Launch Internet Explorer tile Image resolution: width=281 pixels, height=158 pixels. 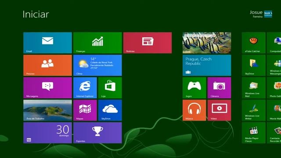pyautogui.click(x=85, y=88)
